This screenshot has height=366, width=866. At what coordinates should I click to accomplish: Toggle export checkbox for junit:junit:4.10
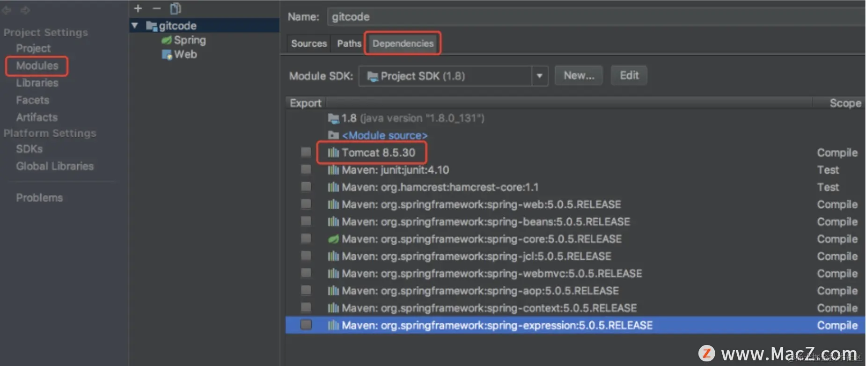(x=306, y=169)
